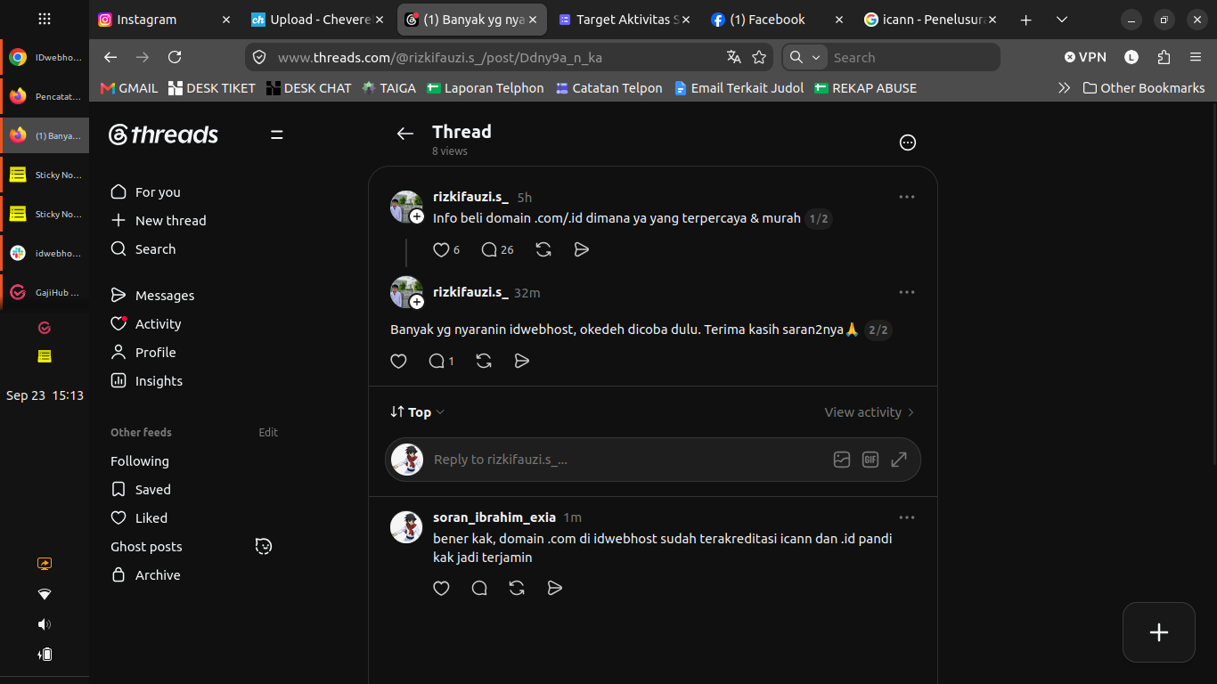Repost the first rizkifauzi.s_ post
1217x684 pixels.
543,249
